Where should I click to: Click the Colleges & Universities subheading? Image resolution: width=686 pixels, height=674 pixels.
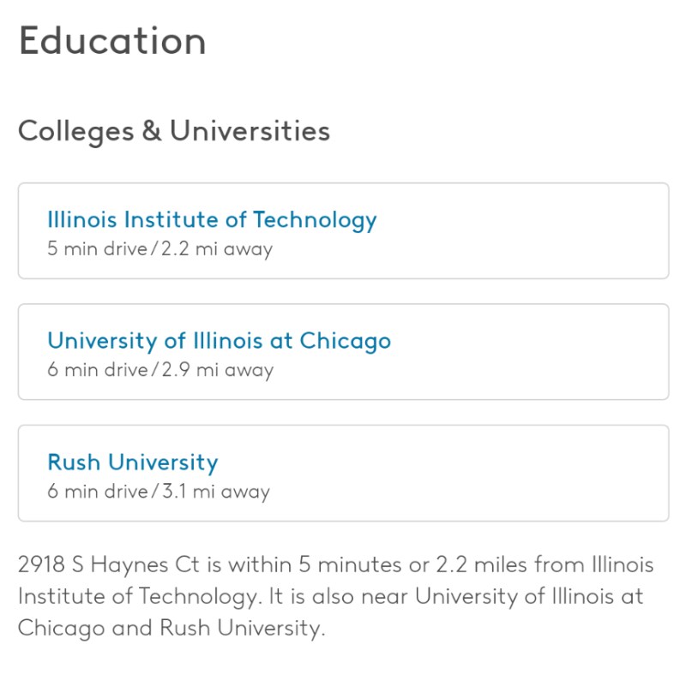coord(174,131)
